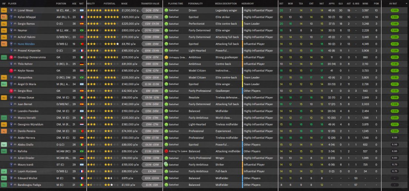Sort by the MINS column header
Screen dimensions: 409x191
[x=365, y=4]
